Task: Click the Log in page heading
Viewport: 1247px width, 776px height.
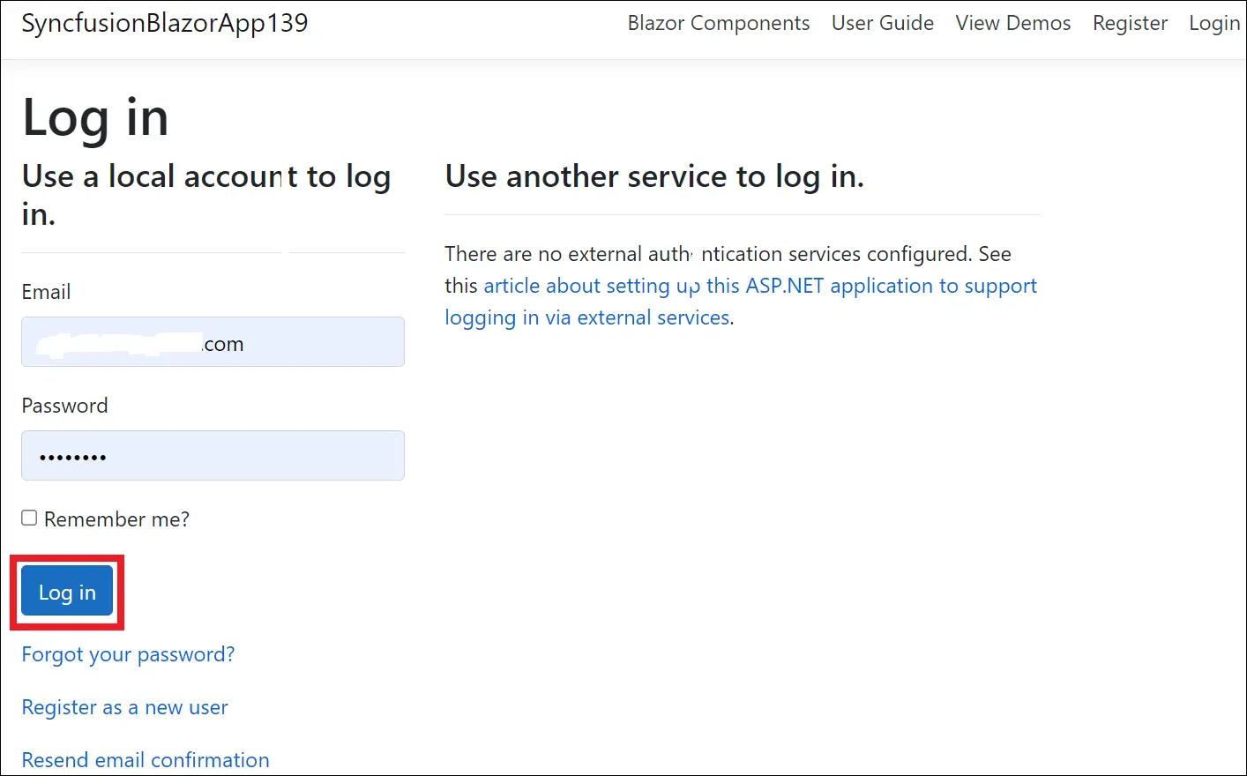Action: click(94, 116)
